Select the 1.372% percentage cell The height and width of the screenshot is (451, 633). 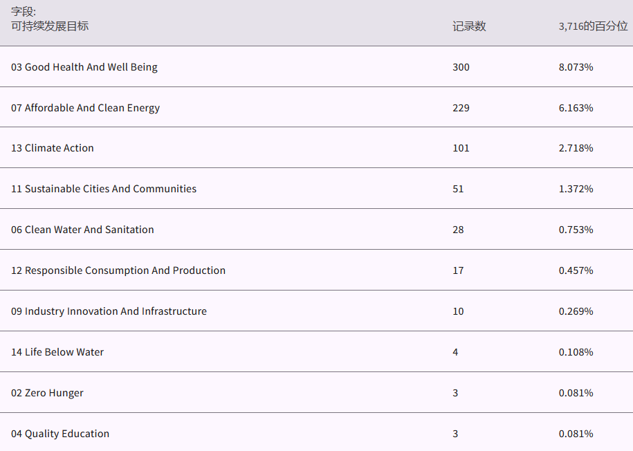[576, 189]
